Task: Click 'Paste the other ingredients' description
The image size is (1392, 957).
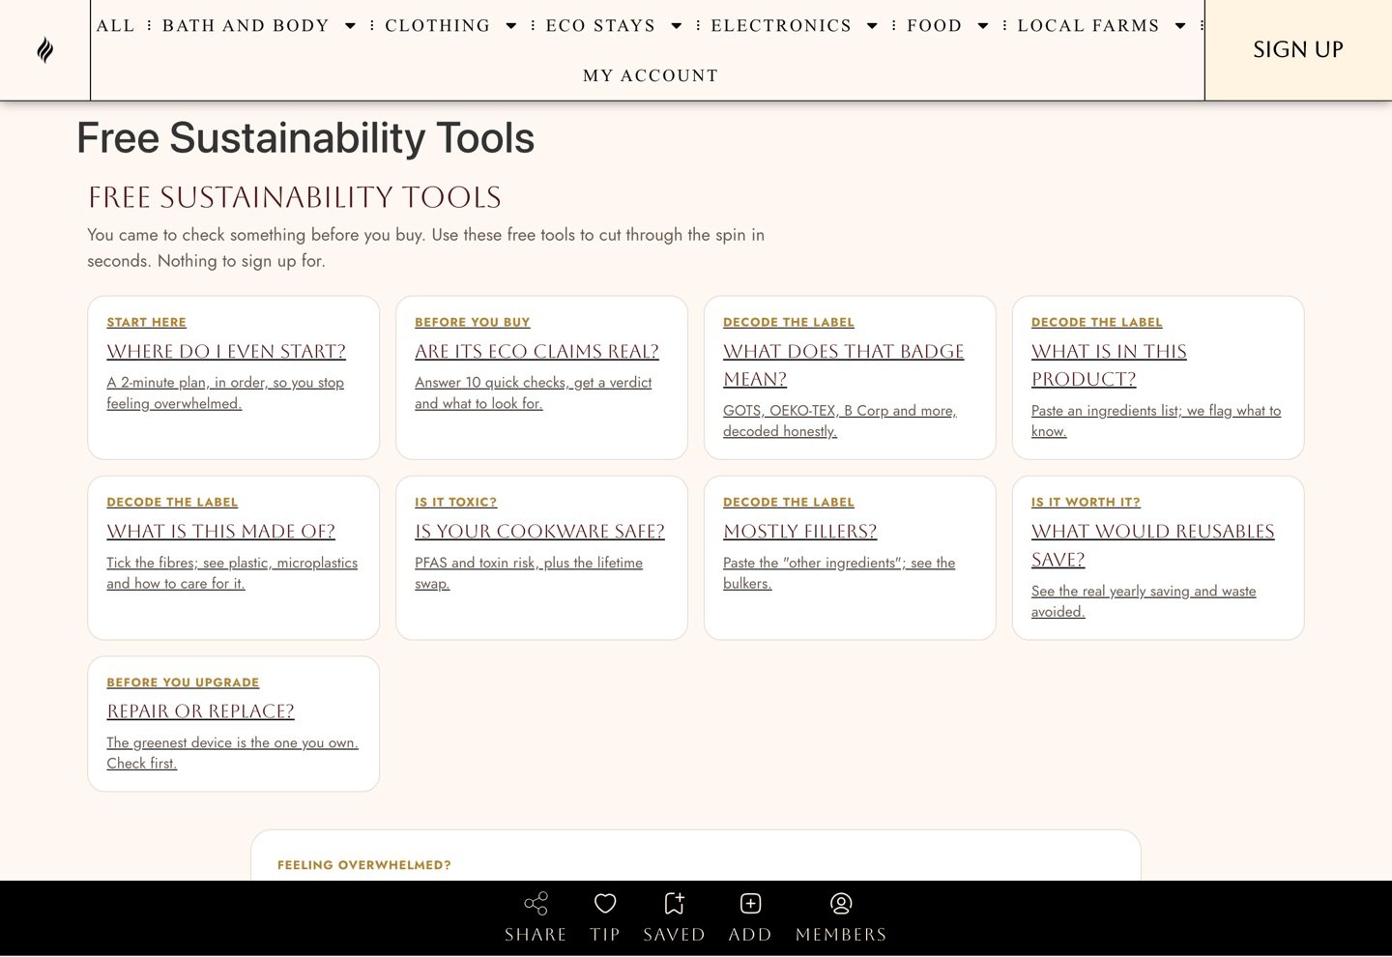Action: (x=839, y=572)
